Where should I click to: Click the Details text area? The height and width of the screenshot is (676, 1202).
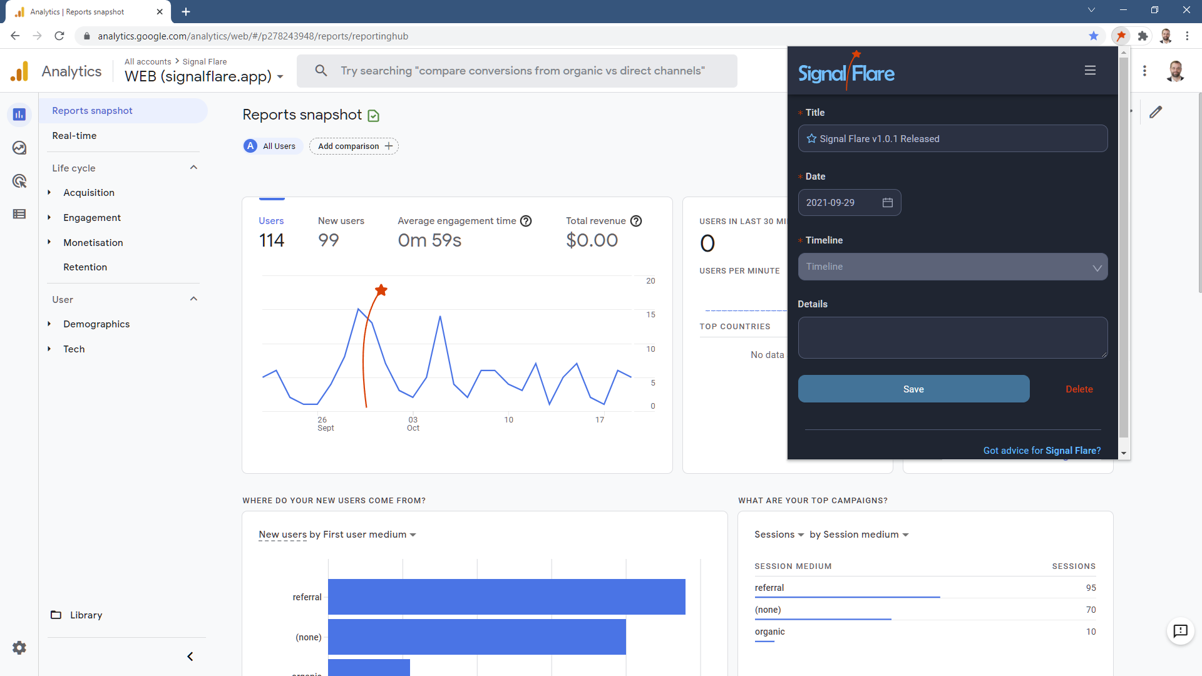[x=952, y=338]
